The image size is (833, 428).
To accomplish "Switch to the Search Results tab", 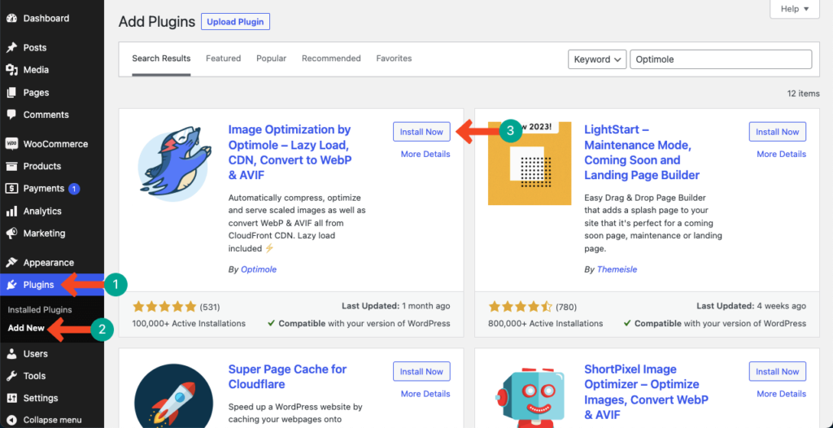I will 161,59.
